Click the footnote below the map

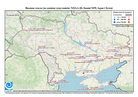(x=69, y=93)
